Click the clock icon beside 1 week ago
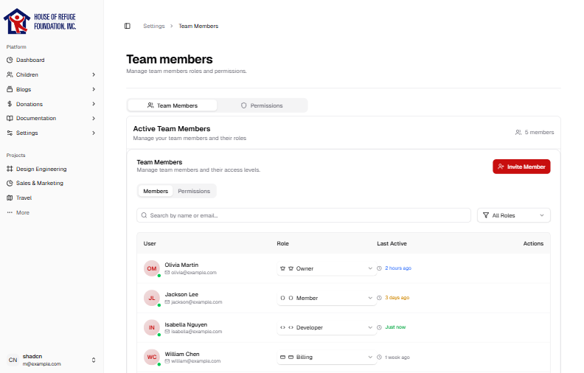 [x=379, y=357]
